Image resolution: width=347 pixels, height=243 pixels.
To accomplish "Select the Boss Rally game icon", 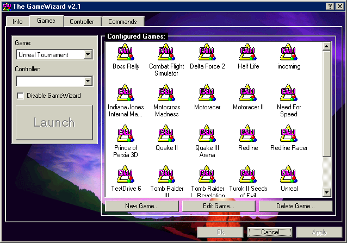I will [x=126, y=52].
